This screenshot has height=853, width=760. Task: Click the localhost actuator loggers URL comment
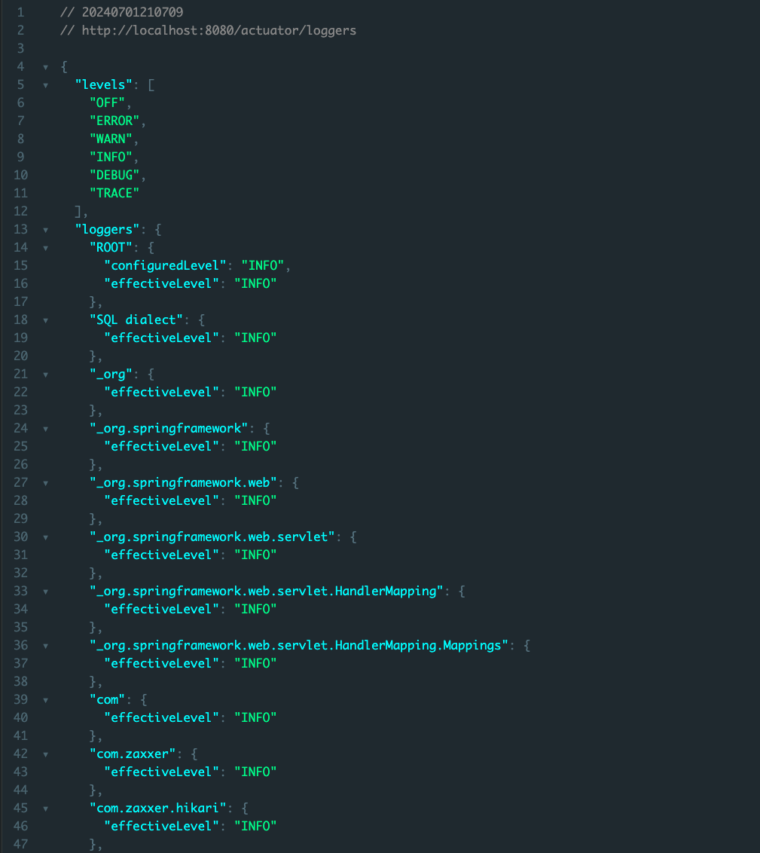[208, 30]
